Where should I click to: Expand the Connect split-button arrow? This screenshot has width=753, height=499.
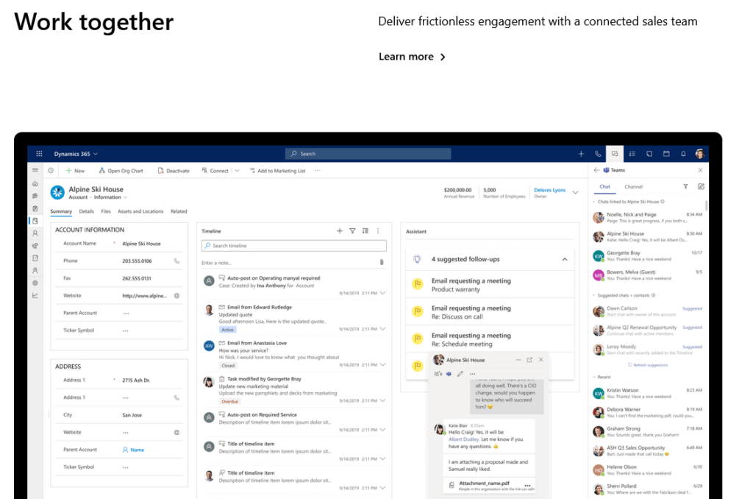pos(238,171)
